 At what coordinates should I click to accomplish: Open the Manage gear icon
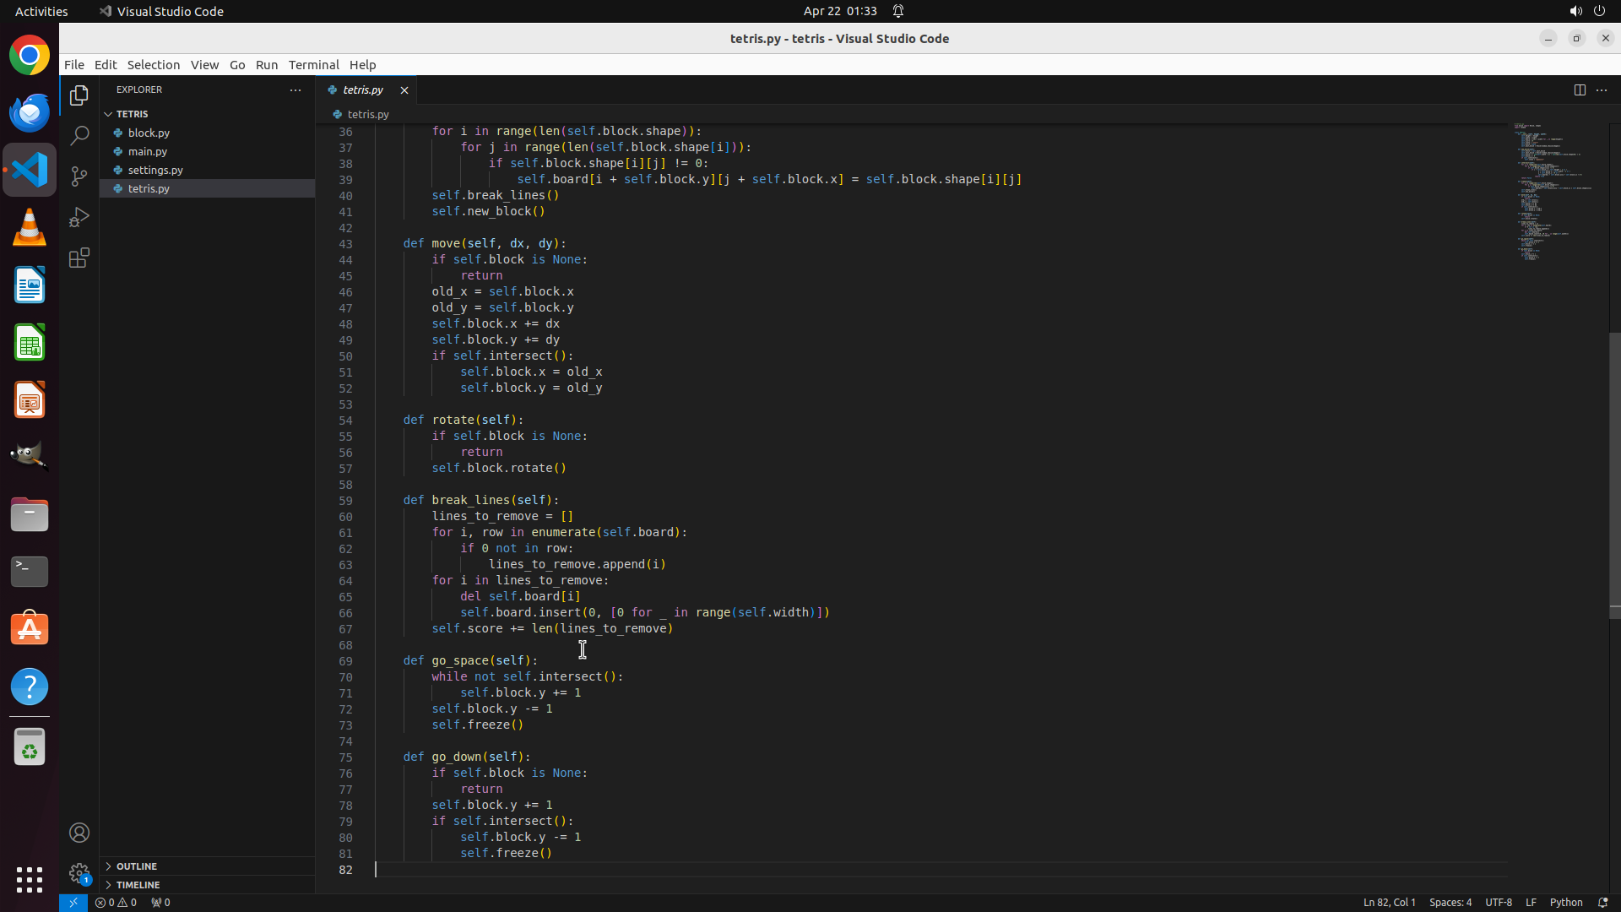coord(79,873)
